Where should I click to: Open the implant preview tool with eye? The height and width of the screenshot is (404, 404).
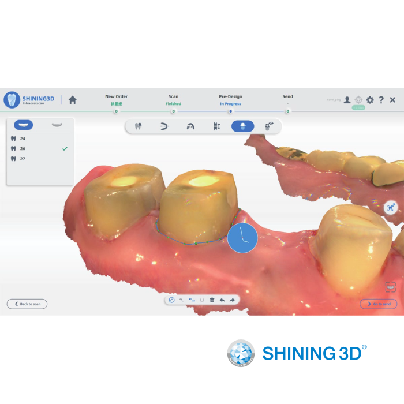[268, 126]
